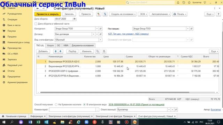Launch Excel from the Windows taskbar
The height and width of the screenshot is (125, 223).
tap(38, 122)
